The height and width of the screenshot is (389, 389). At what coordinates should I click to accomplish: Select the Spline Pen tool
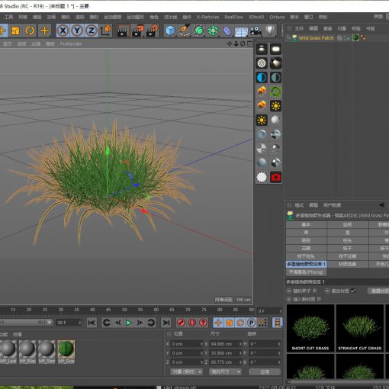[185, 31]
